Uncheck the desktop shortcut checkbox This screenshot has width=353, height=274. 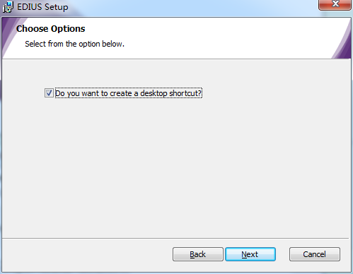coord(49,93)
